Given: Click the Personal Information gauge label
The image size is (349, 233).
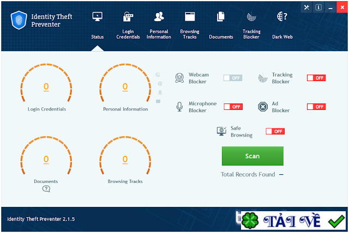Looking at the screenshot, I should 125,109.
